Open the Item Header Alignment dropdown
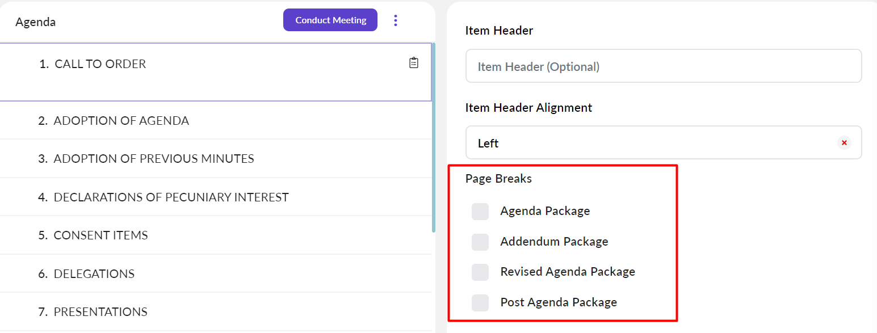 (652, 143)
